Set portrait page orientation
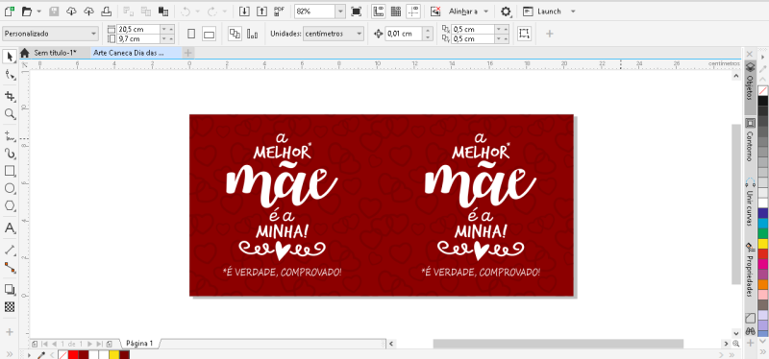Screen dimensions: 769x359 click(x=191, y=34)
